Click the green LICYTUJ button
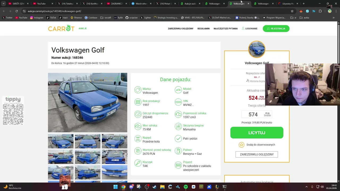The width and height of the screenshot is (340, 191). pos(257,133)
